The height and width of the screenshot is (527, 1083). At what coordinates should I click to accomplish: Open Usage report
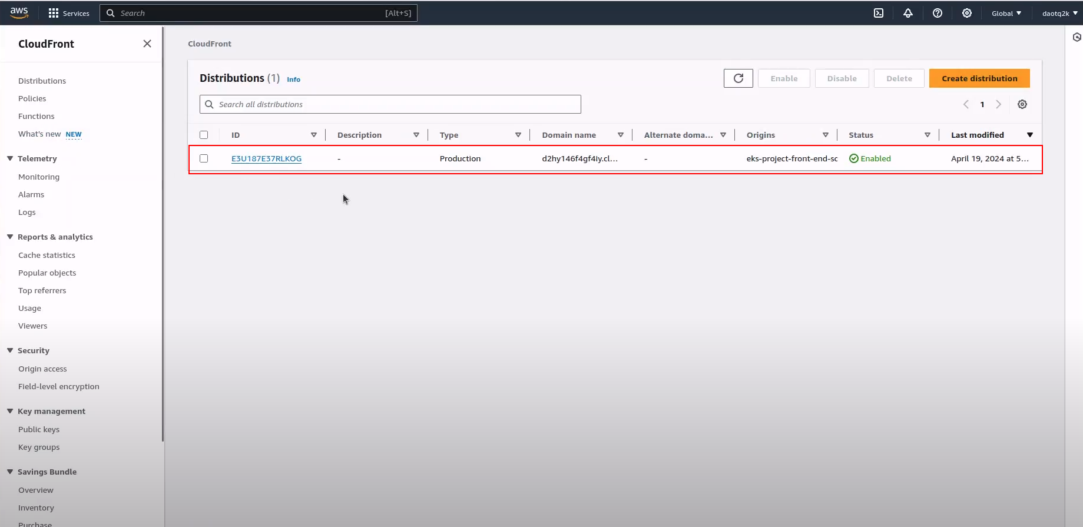29,308
